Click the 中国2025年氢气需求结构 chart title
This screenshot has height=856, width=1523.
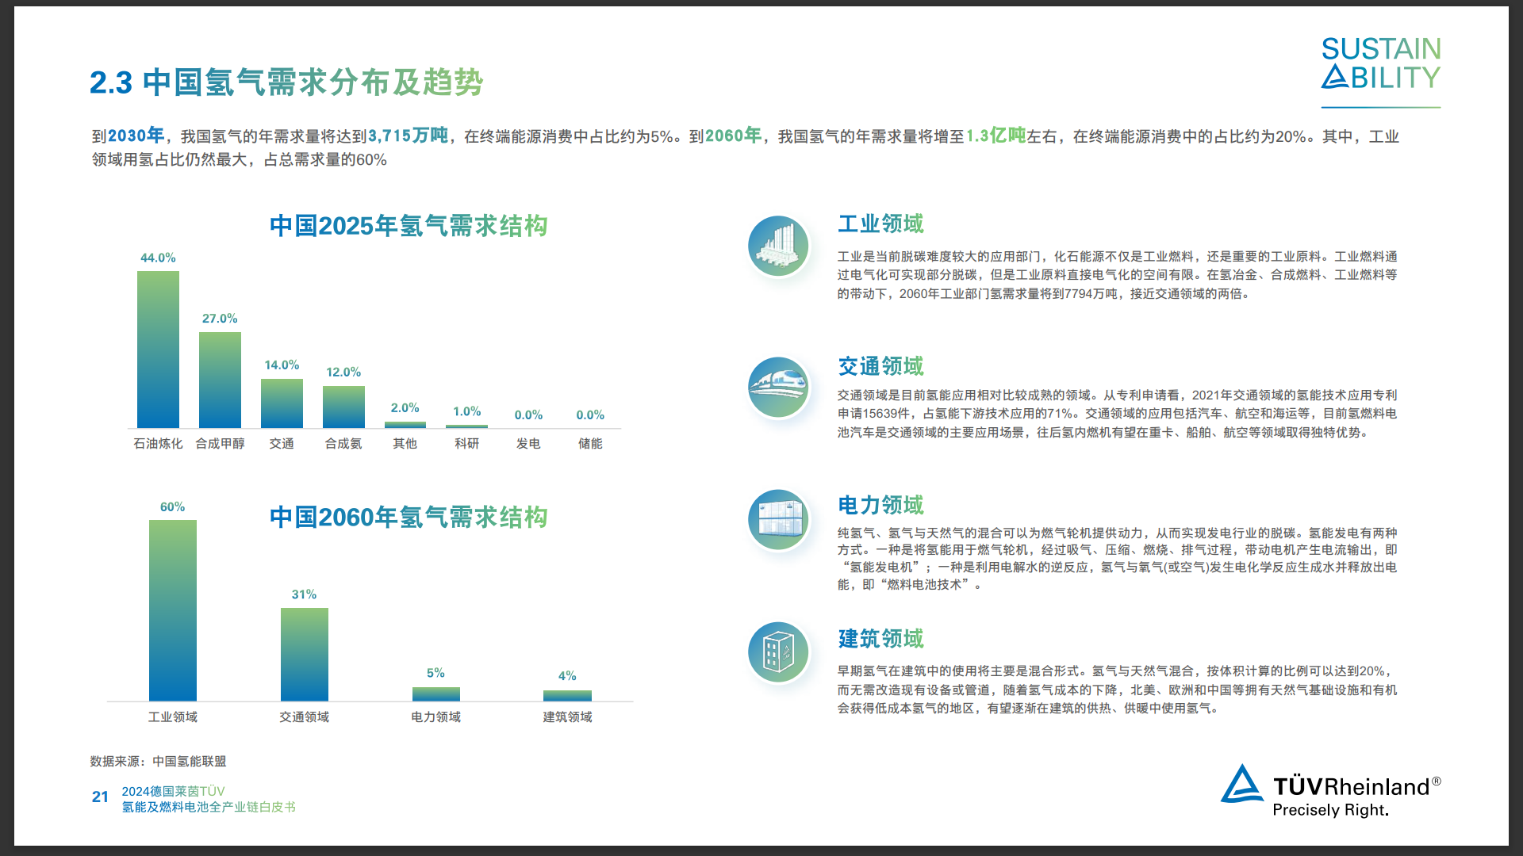(409, 226)
